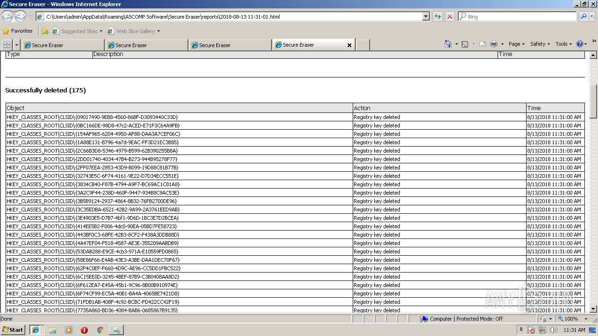Image resolution: width=598 pixels, height=336 pixels.
Task: Click row with CLSID {6F74CF99-EC5A-40B1
Action: point(295,294)
